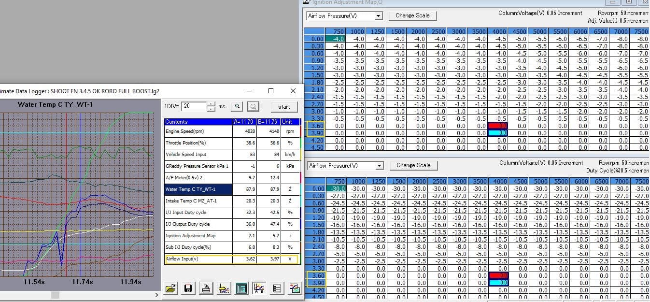Click the graph horizontal scrollbar thumb
The width and height of the screenshot is (650, 302).
56,295
